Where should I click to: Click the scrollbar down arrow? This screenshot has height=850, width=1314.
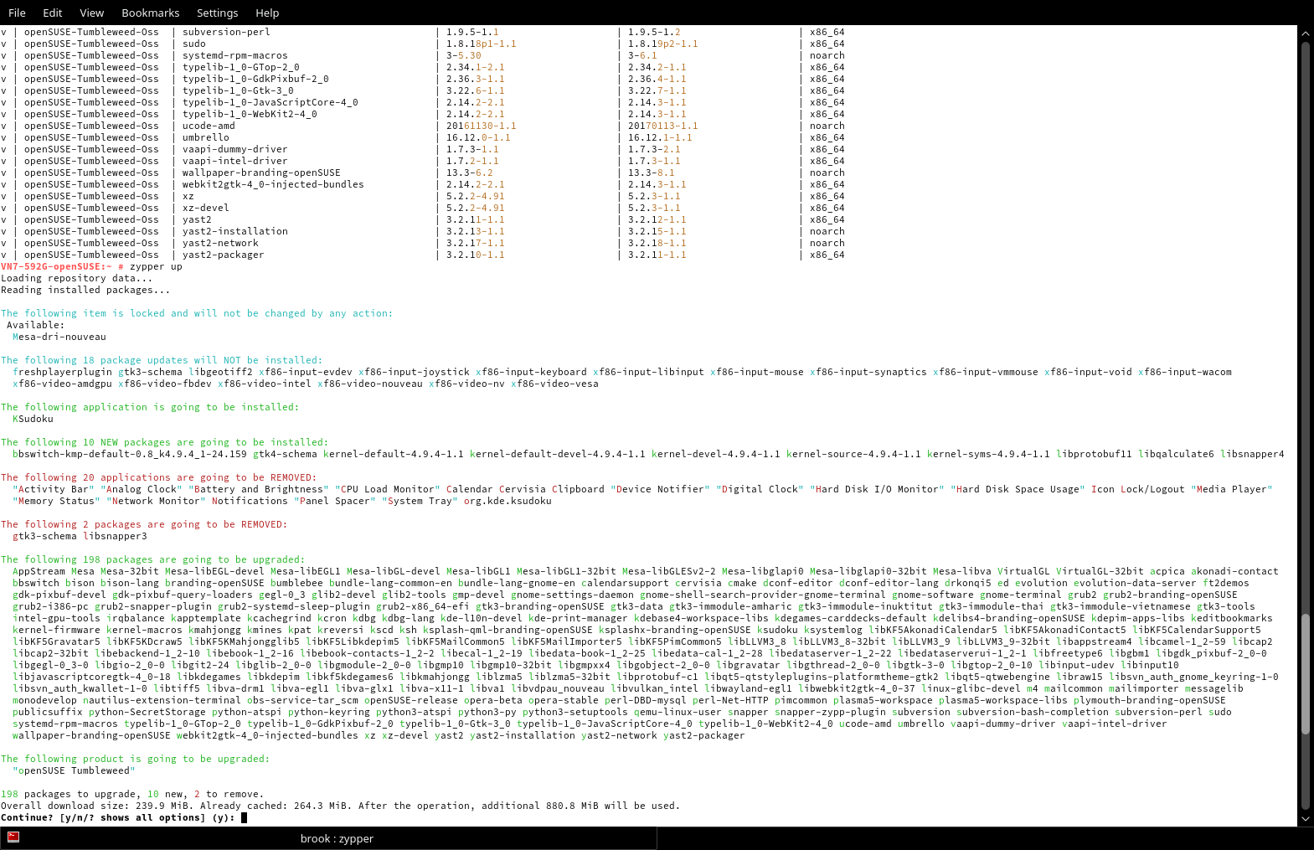[1305, 818]
